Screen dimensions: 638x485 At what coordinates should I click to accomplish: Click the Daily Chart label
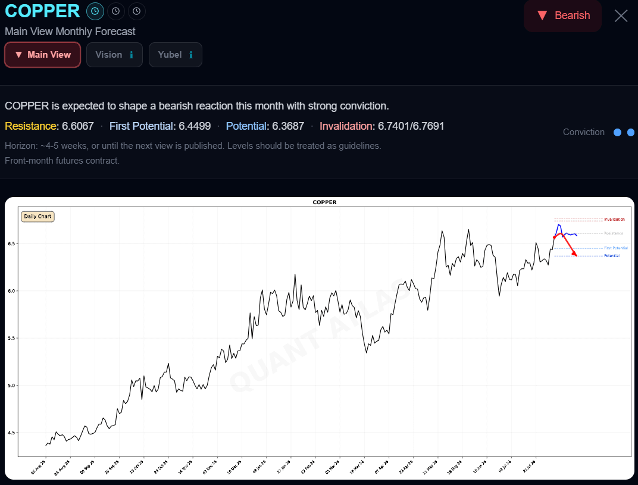point(38,217)
